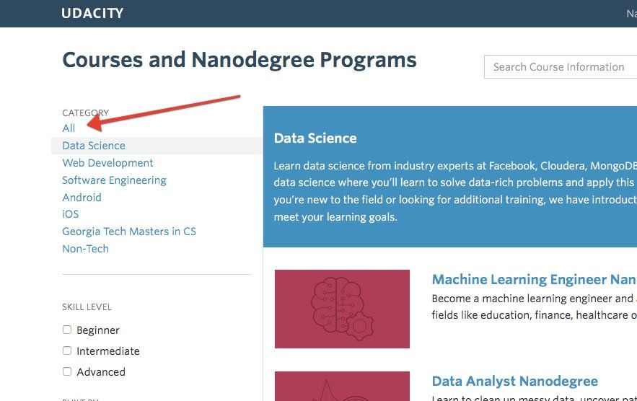Click the Search Course Information field
The height and width of the screenshot is (401, 637).
pyautogui.click(x=561, y=66)
